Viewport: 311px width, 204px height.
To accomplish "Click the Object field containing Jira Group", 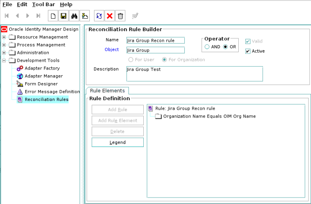I will (x=155, y=50).
